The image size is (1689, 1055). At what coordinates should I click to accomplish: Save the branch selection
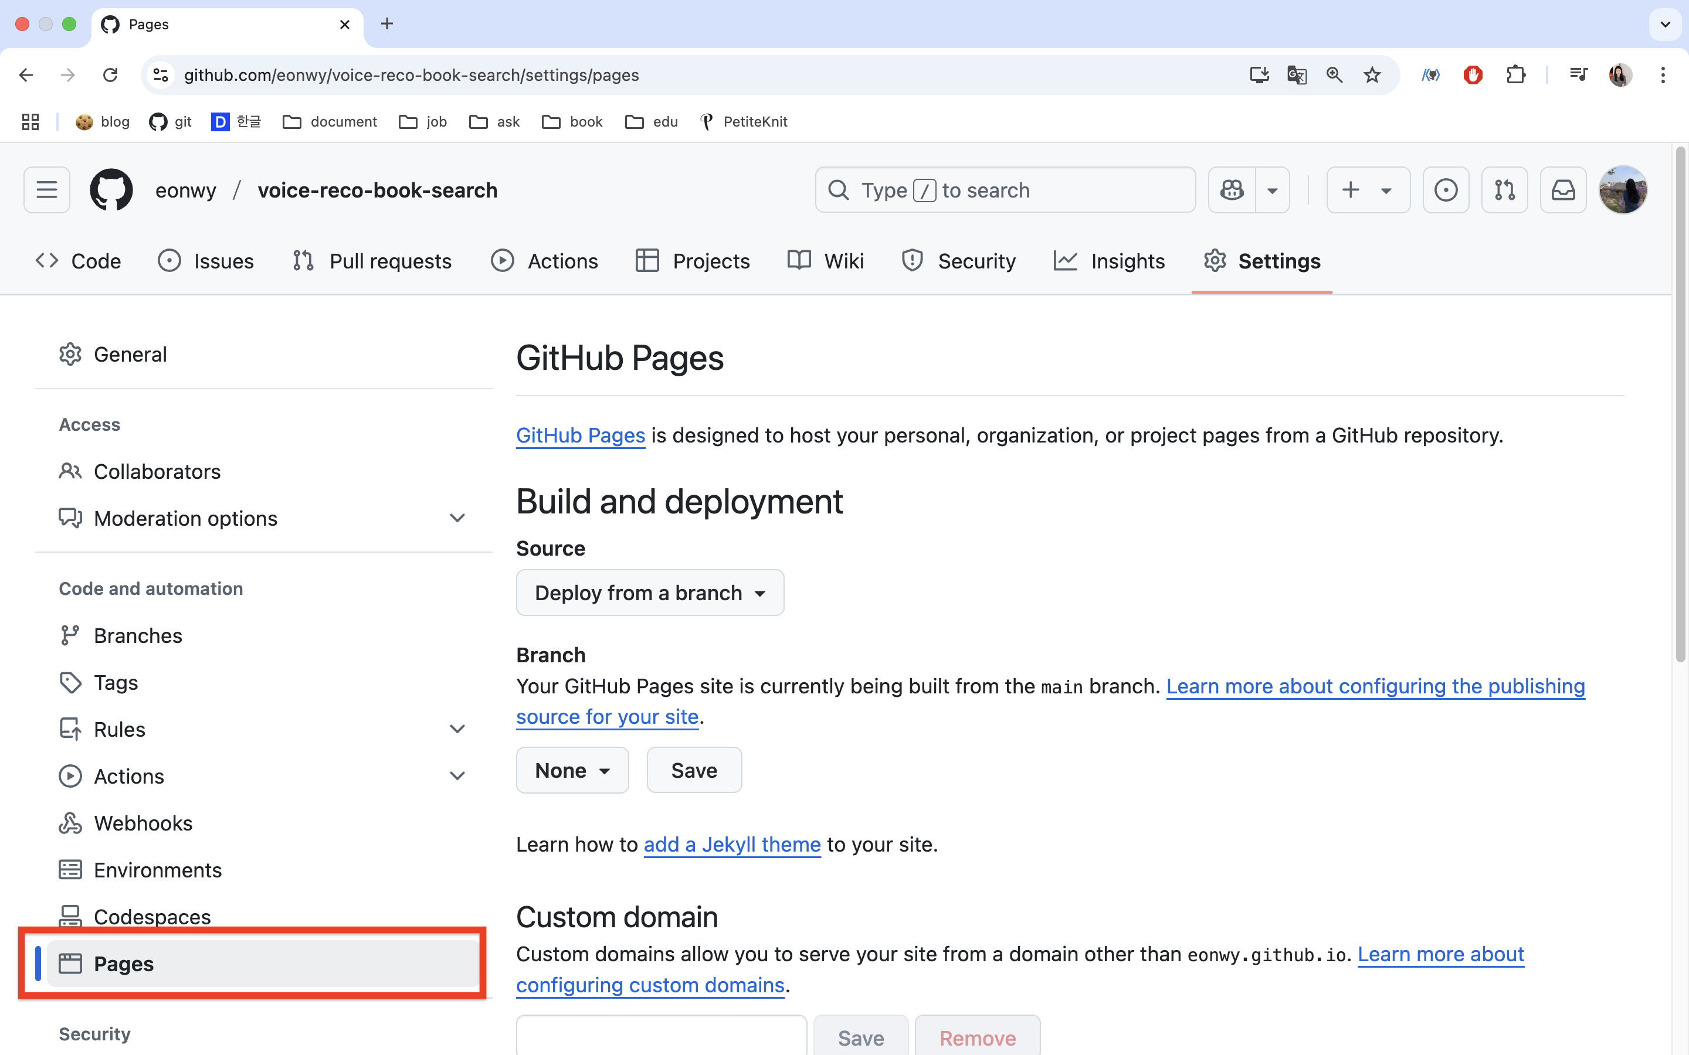click(x=693, y=770)
